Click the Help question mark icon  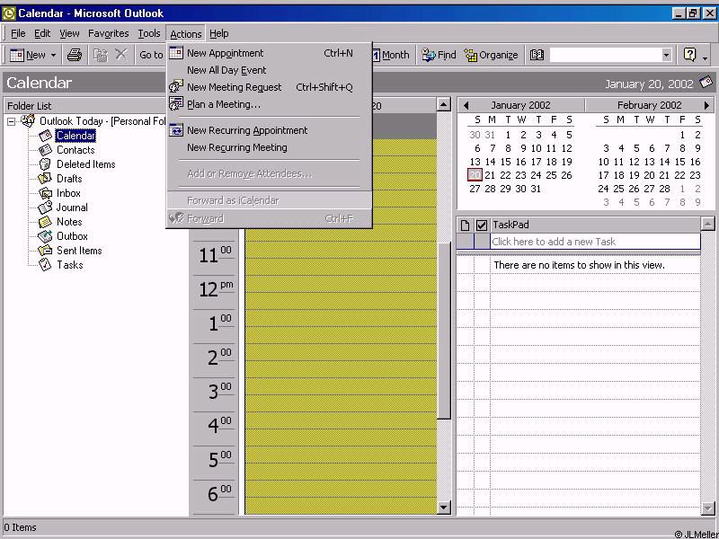click(689, 55)
